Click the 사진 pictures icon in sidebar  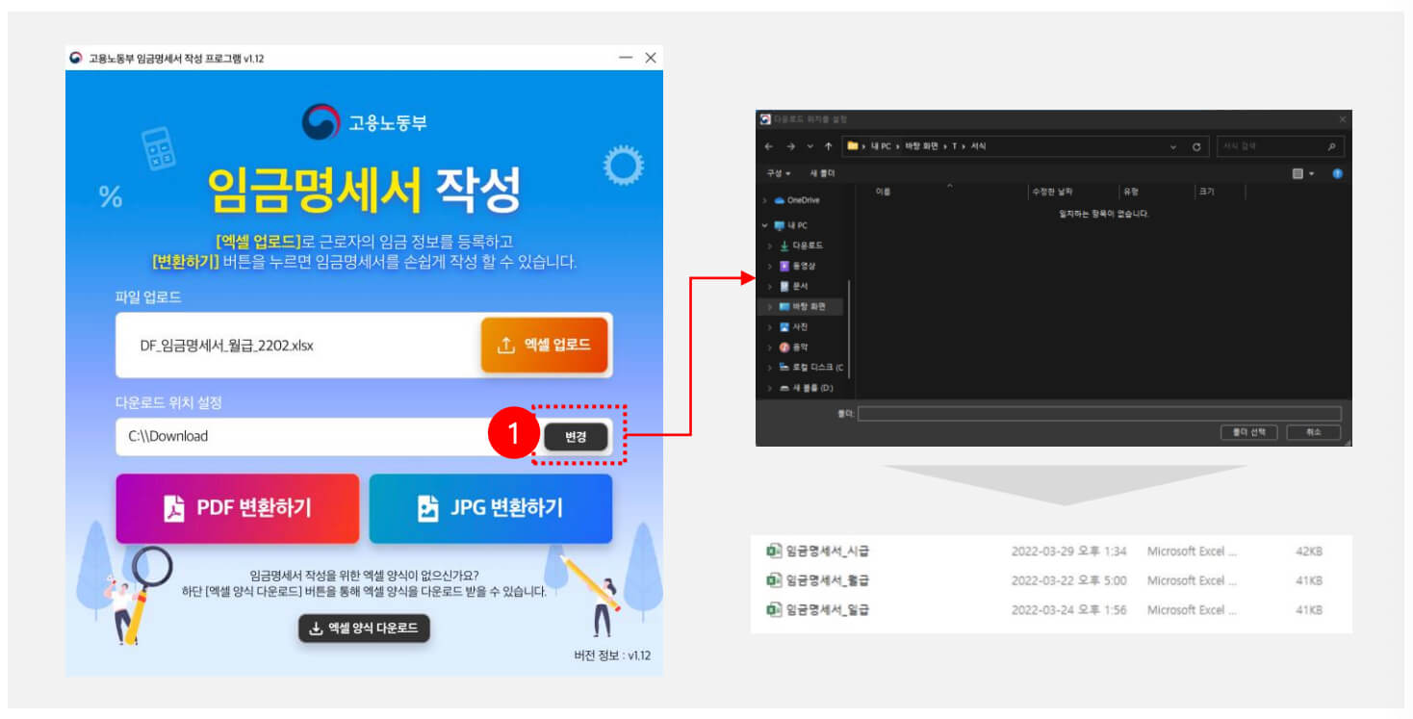(x=784, y=326)
